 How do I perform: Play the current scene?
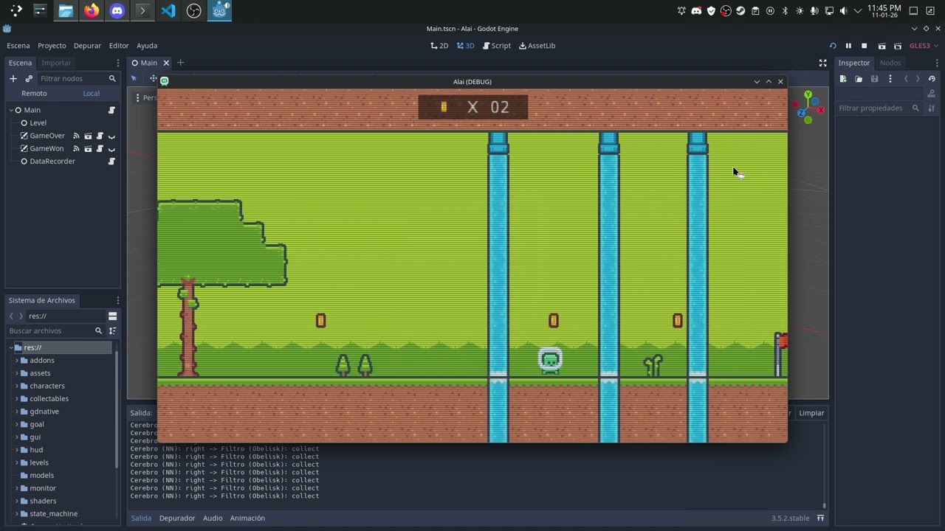click(x=882, y=46)
